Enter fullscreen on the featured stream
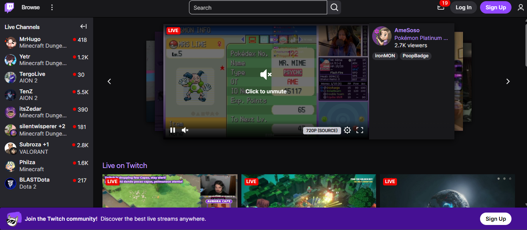 tap(360, 130)
